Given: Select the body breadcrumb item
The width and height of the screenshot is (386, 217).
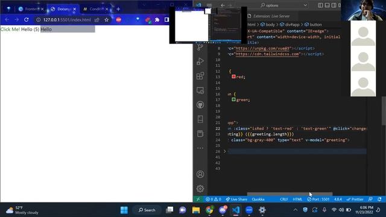Looking at the screenshot, I should [268, 25].
